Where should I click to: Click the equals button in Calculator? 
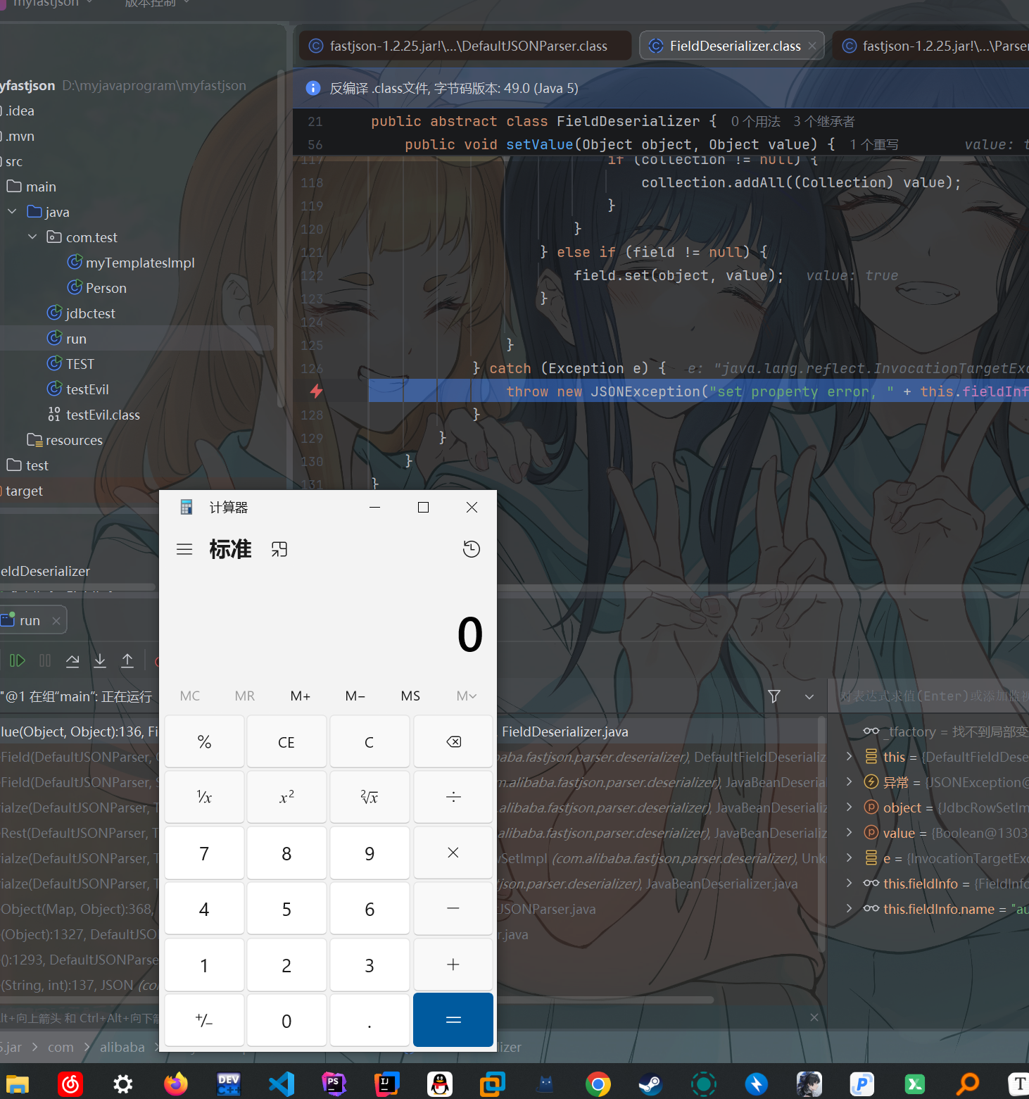tap(453, 1020)
